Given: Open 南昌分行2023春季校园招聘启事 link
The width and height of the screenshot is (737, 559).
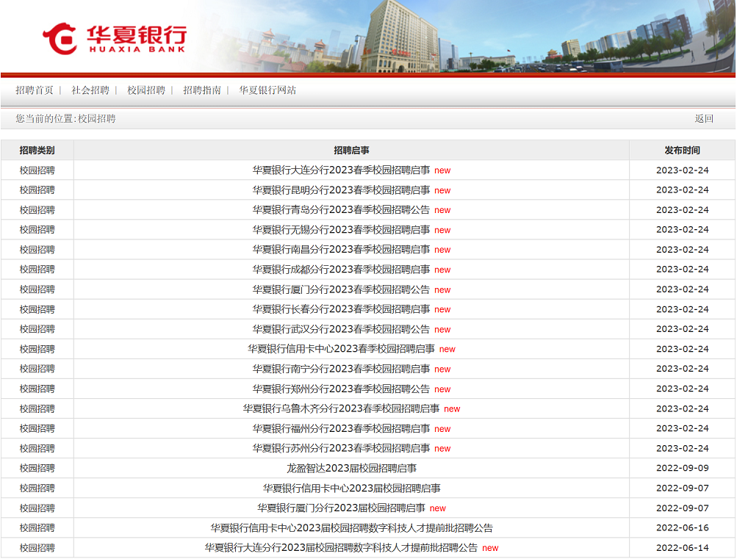Looking at the screenshot, I should [341, 250].
